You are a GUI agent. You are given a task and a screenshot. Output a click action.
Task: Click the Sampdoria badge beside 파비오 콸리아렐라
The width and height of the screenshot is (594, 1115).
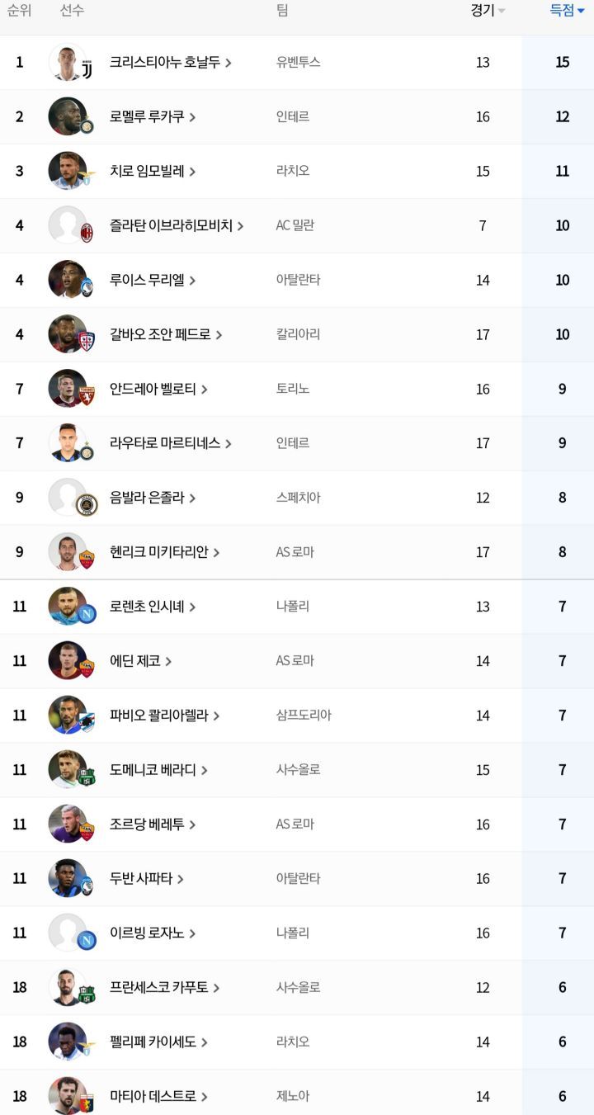click(87, 723)
